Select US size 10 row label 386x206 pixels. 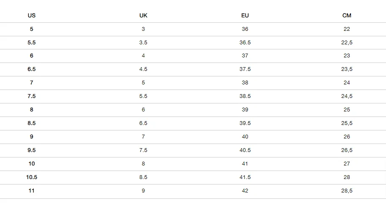coord(32,164)
